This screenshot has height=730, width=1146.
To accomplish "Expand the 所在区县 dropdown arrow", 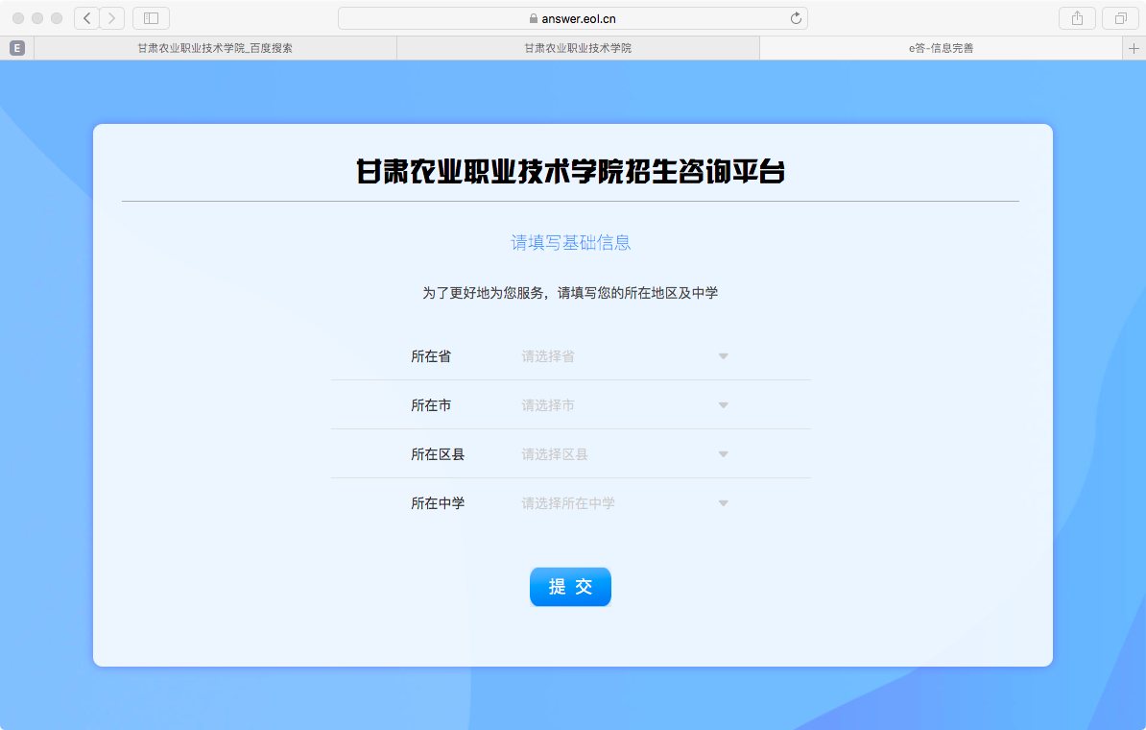I will click(724, 454).
